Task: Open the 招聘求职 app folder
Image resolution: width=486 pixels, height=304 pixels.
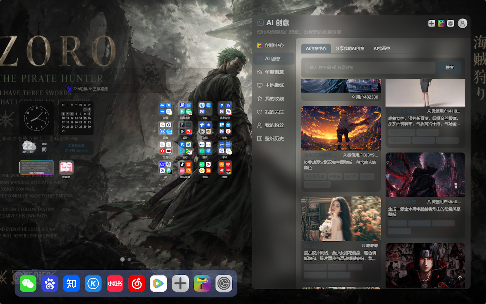Action: (x=185, y=108)
